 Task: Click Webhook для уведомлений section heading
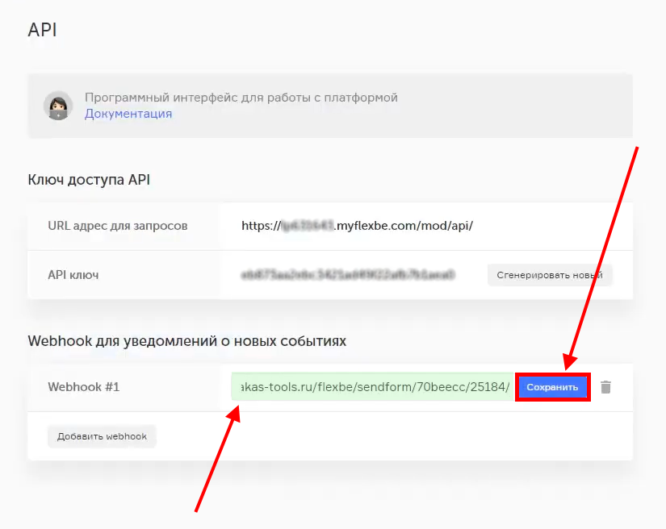coord(187,341)
